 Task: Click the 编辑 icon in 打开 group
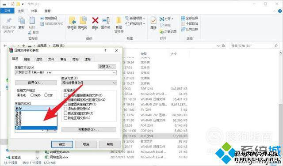(162, 25)
